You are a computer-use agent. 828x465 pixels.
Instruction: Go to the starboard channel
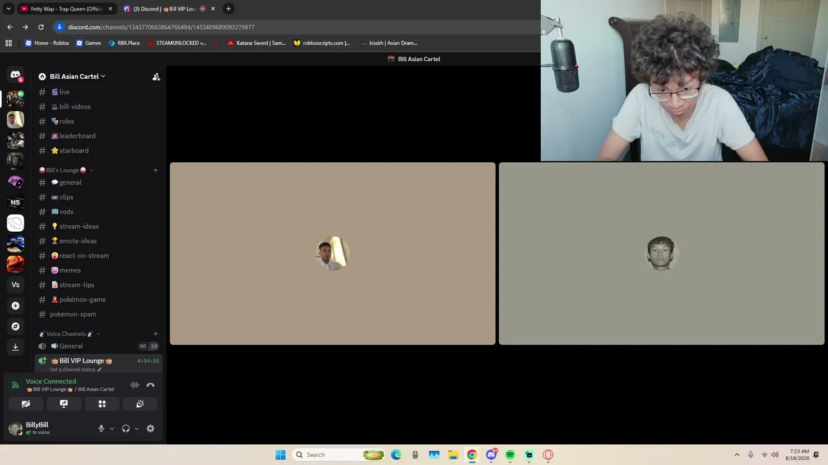pyautogui.click(x=98, y=150)
